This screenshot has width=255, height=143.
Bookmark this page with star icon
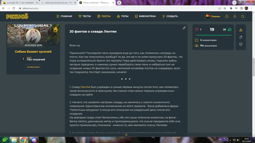point(225,8)
